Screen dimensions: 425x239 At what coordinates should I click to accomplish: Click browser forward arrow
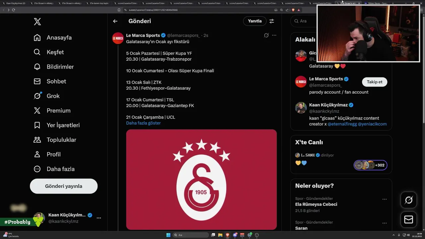(x=9, y=10)
